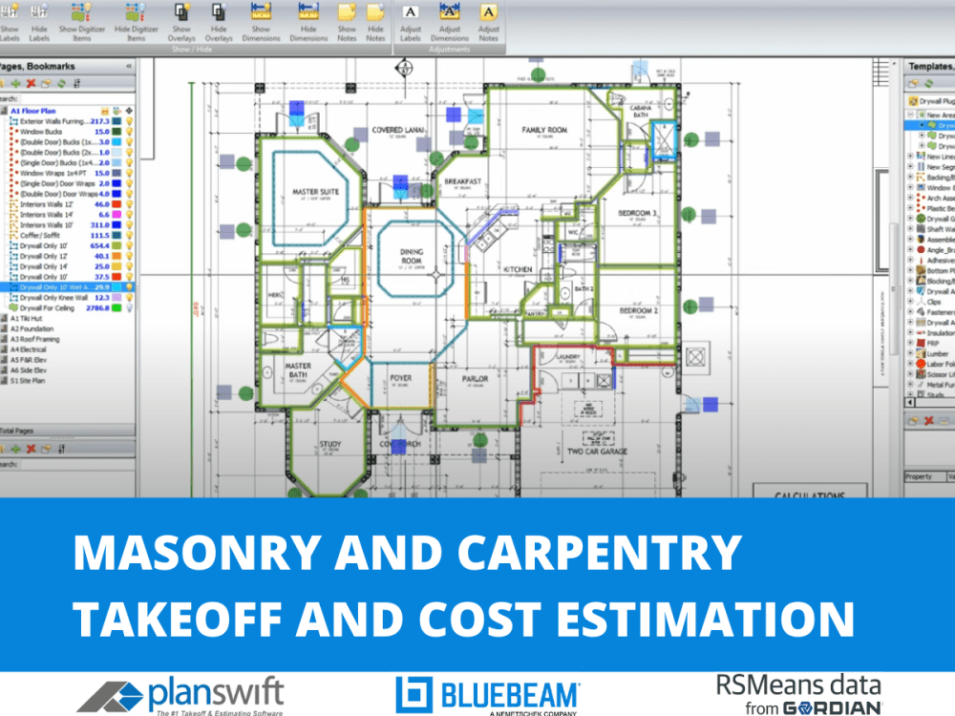The width and height of the screenshot is (955, 716).
Task: Select Drywall Only 10' Wet Area item
Action: pyautogui.click(x=65, y=286)
